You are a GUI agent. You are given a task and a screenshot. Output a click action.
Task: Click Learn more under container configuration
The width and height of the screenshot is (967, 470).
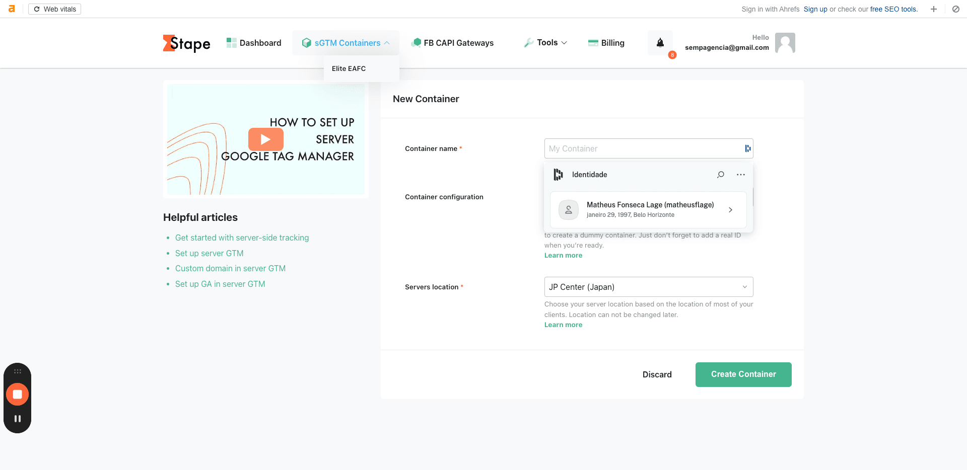pyautogui.click(x=563, y=255)
